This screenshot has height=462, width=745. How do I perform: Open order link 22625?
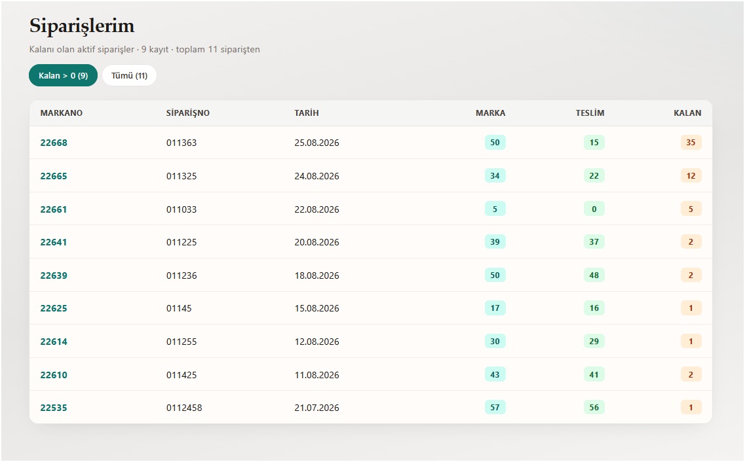pos(54,308)
